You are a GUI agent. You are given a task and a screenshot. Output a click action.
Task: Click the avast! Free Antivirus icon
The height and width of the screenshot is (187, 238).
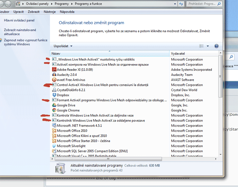pyautogui.click(x=54, y=80)
